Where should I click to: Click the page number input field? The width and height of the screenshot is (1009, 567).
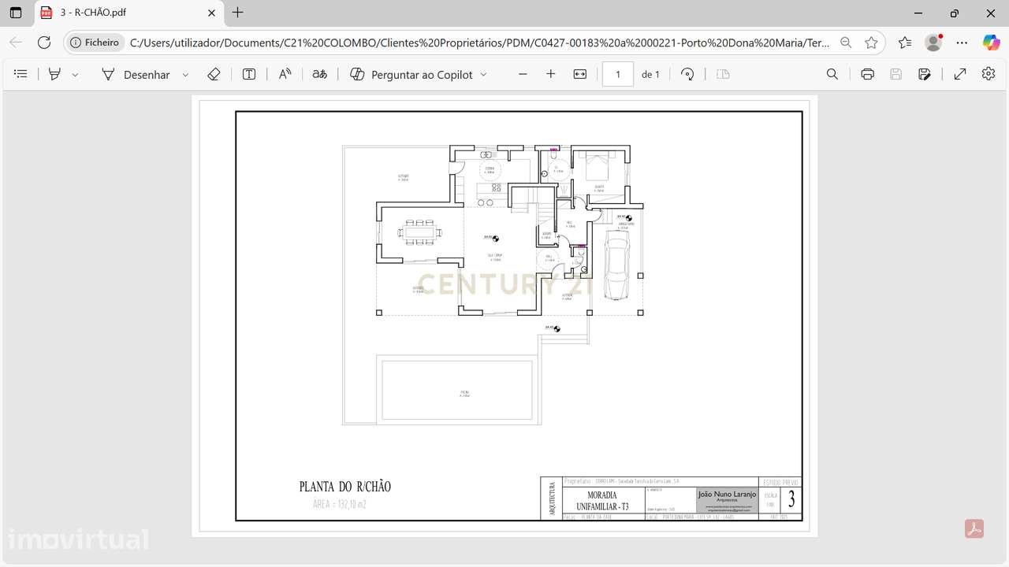[x=617, y=74]
